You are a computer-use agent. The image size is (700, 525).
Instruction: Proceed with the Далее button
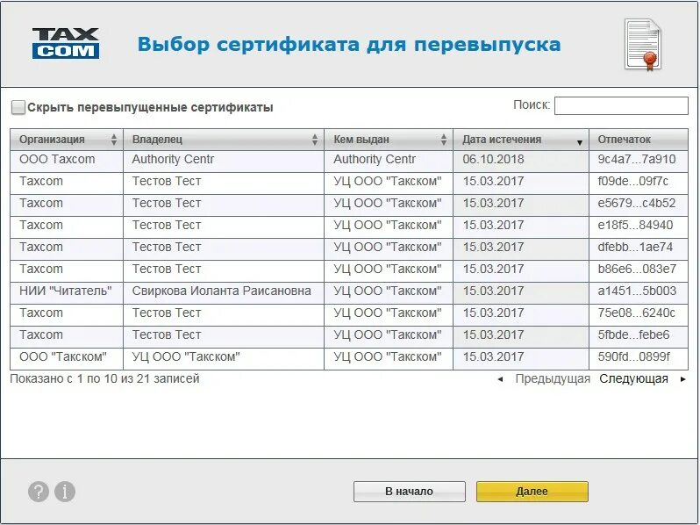click(532, 492)
